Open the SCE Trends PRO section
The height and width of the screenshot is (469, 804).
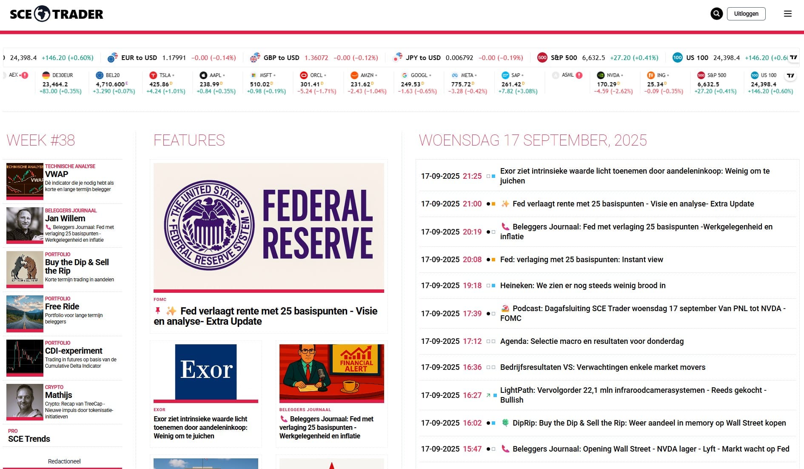(x=29, y=435)
